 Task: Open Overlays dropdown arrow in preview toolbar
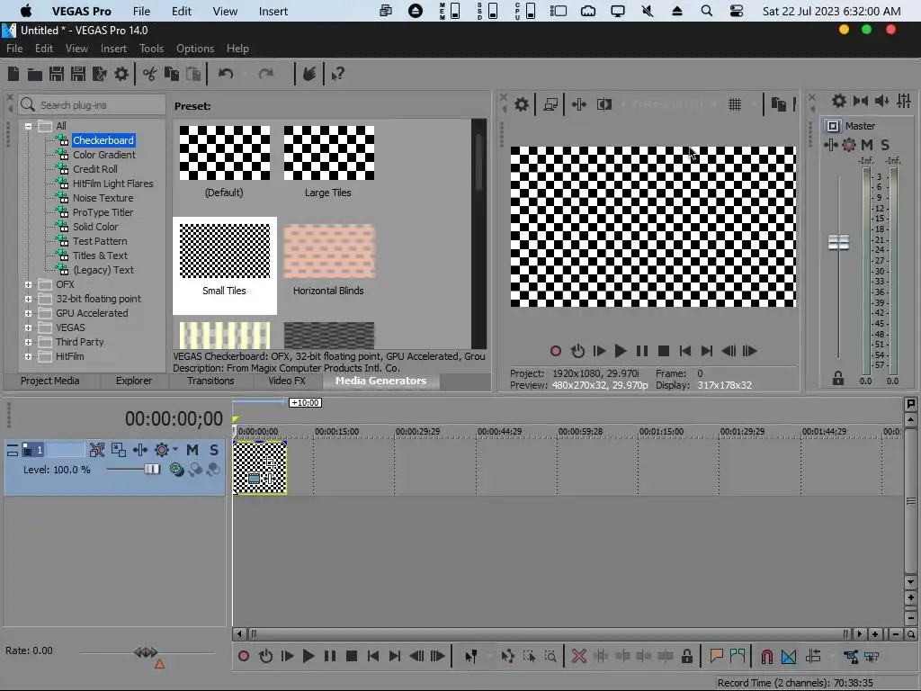(x=754, y=104)
